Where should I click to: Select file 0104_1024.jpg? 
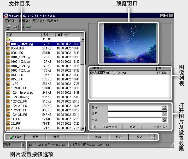coord(43,66)
